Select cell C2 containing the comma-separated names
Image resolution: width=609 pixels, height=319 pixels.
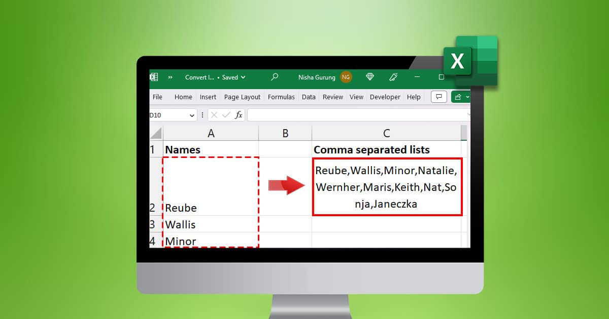click(x=387, y=187)
